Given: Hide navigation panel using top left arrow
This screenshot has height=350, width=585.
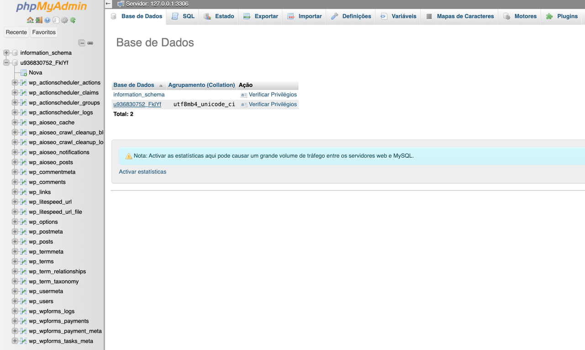Looking at the screenshot, I should tap(108, 4).
